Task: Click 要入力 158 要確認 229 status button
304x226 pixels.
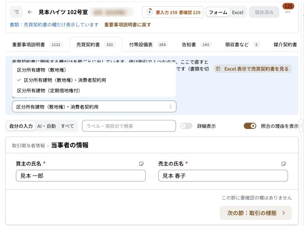Action: click(173, 12)
